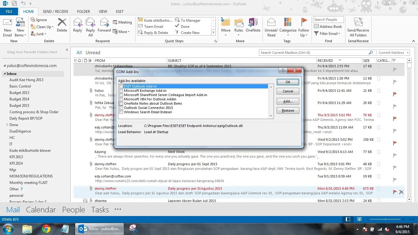The width and height of the screenshot is (418, 235).
Task: Toggle category box for Kaiying Next Week email
Action: 379,152
